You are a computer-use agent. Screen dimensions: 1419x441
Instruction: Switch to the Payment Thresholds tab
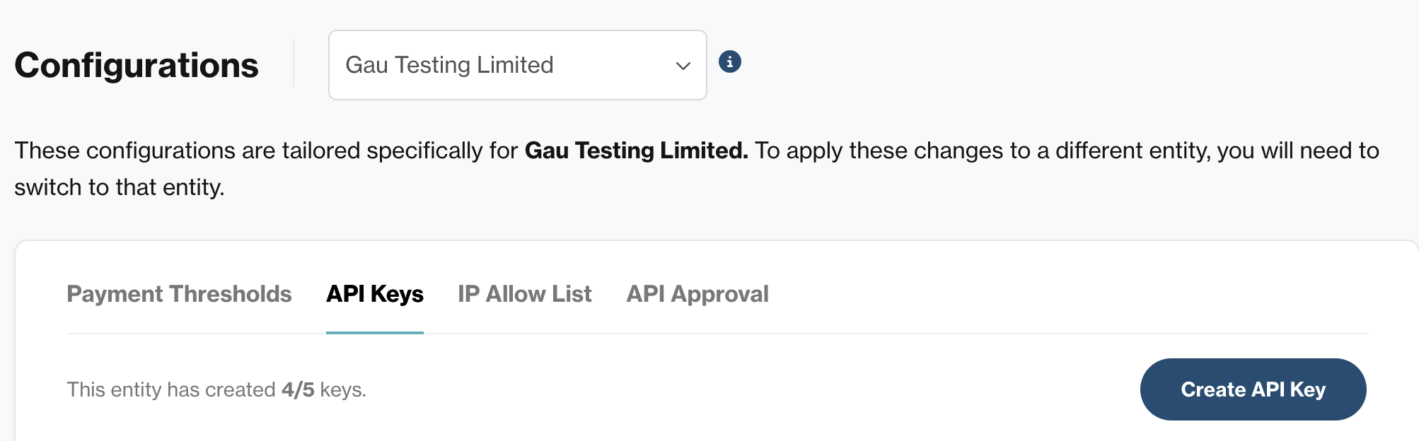coord(179,294)
